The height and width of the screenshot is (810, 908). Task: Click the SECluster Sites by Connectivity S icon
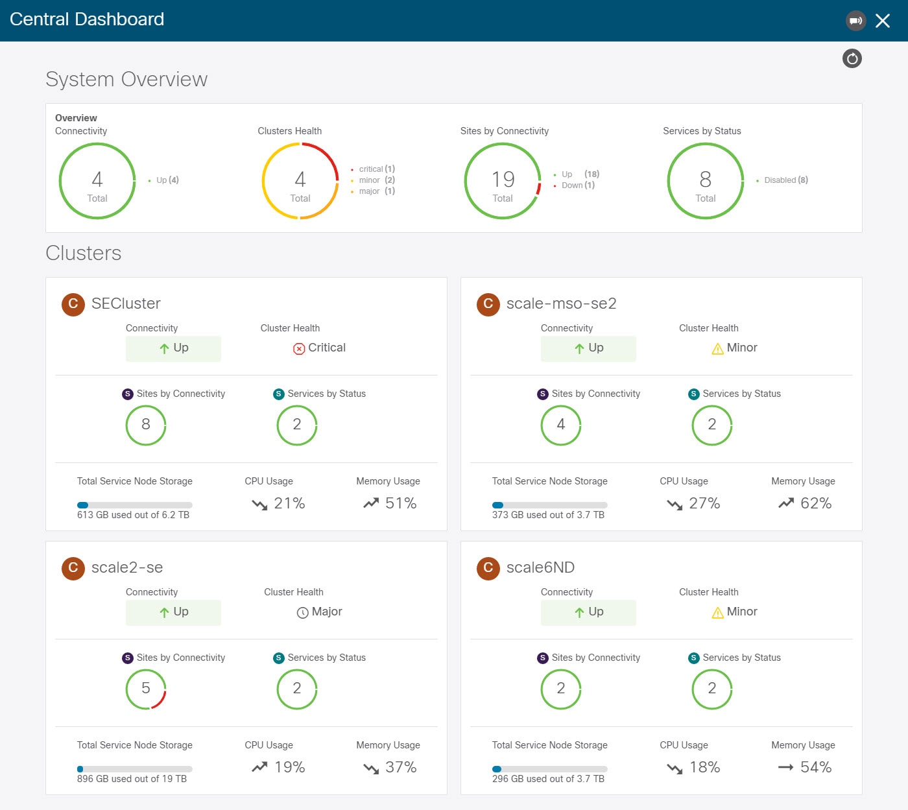click(128, 394)
